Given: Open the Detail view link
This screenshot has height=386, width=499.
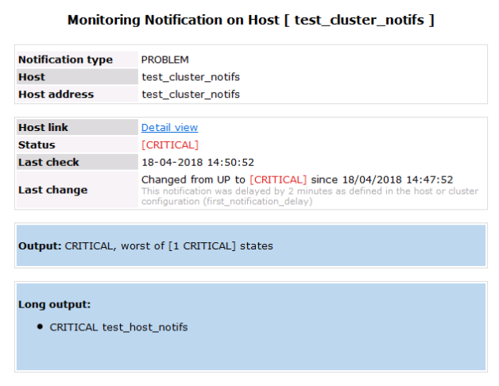Looking at the screenshot, I should [x=169, y=128].
